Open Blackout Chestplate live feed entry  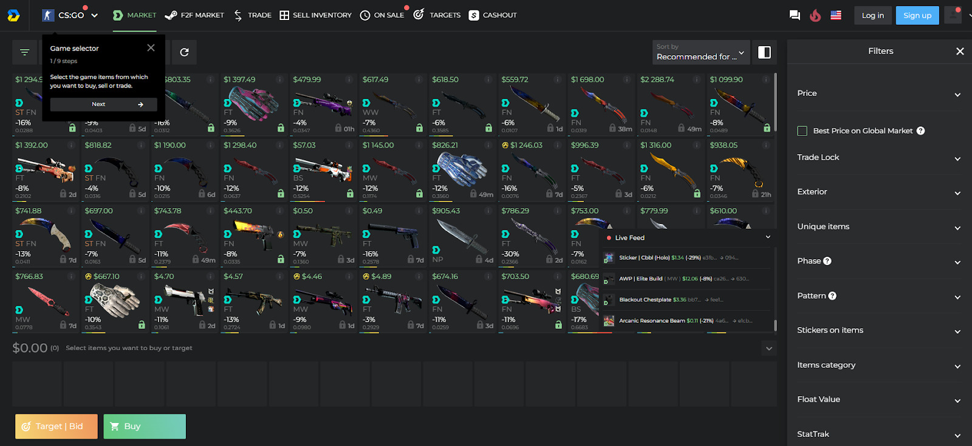(685, 300)
